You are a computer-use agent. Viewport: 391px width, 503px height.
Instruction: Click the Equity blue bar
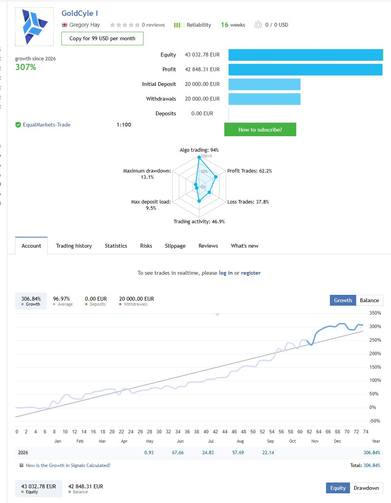[x=306, y=55]
